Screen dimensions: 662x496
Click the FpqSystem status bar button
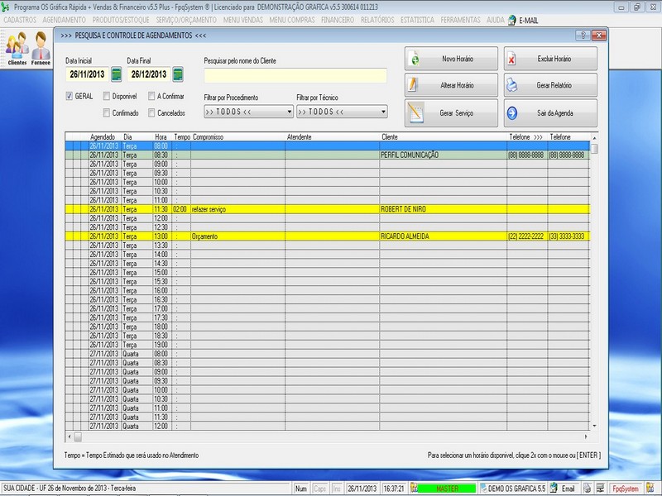(626, 489)
